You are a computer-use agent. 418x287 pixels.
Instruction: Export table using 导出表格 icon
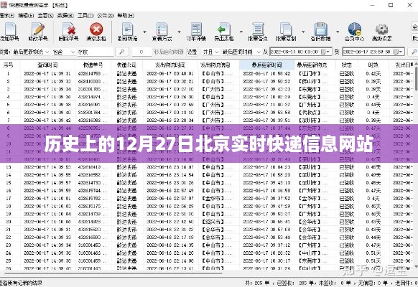224,32
